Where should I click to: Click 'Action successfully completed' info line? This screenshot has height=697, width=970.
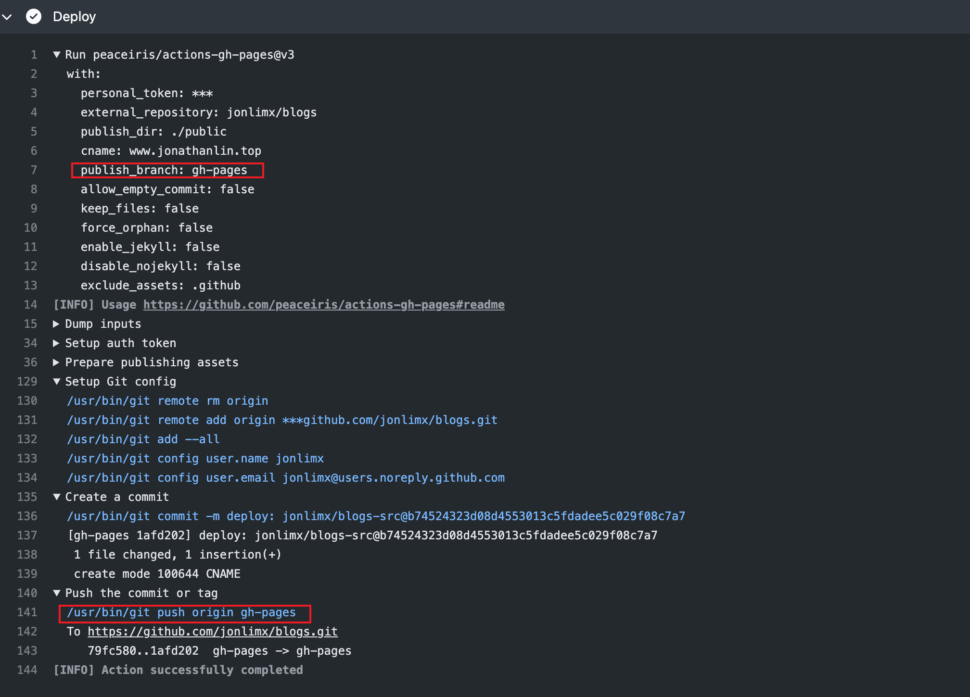click(x=178, y=670)
